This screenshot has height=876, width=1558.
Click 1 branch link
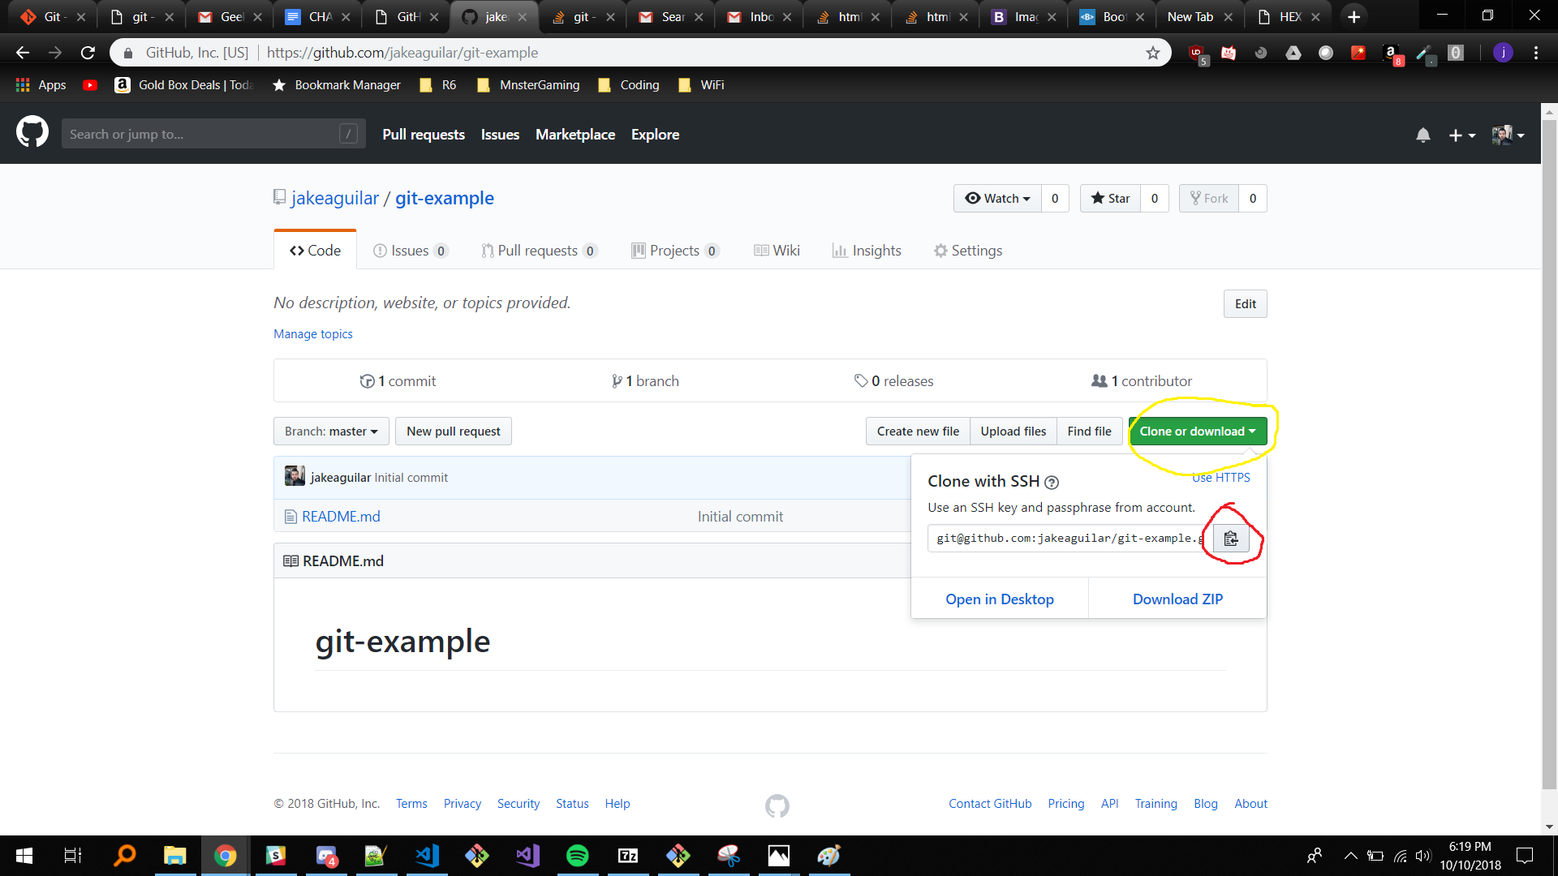click(x=645, y=381)
